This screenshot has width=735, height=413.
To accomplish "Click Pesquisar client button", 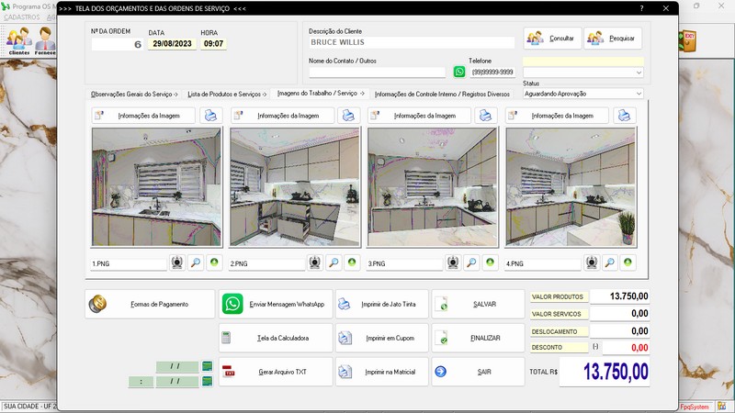I will coord(612,38).
